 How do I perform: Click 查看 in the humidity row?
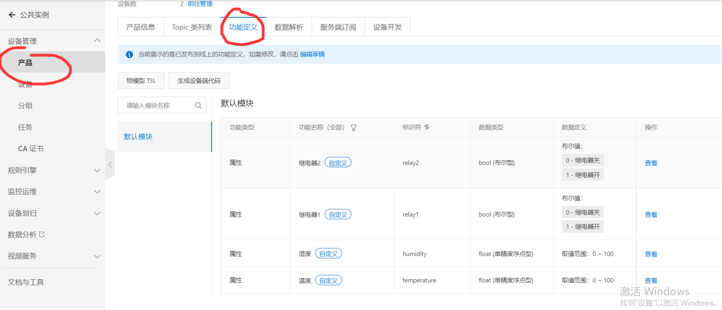651,254
